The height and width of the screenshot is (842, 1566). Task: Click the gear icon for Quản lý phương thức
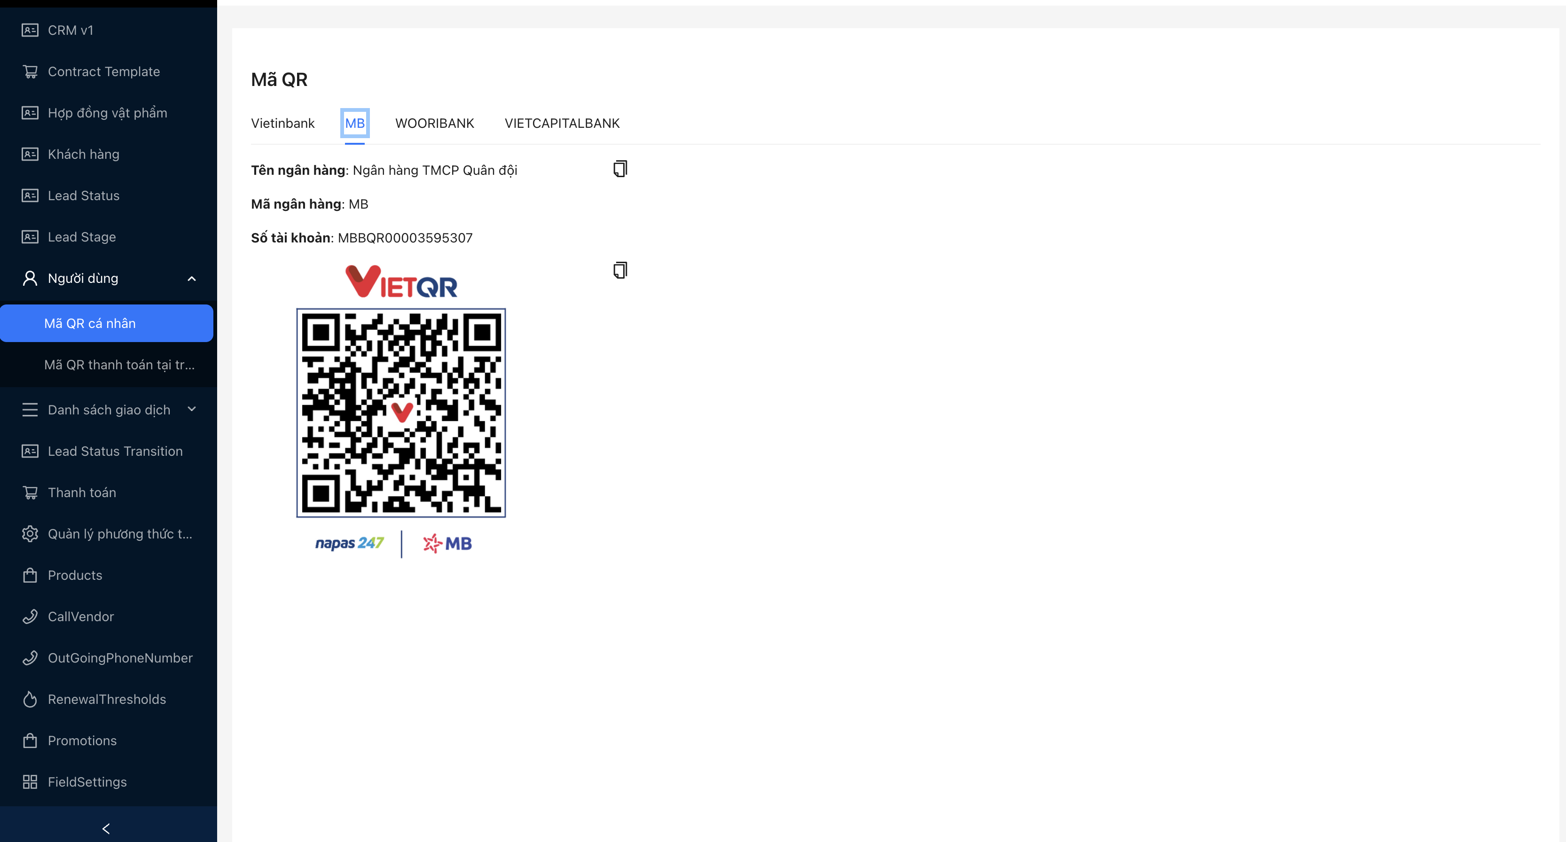[x=30, y=534]
